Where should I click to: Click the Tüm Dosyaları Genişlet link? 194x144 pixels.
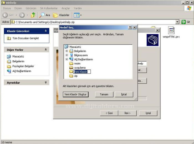pos(25,38)
